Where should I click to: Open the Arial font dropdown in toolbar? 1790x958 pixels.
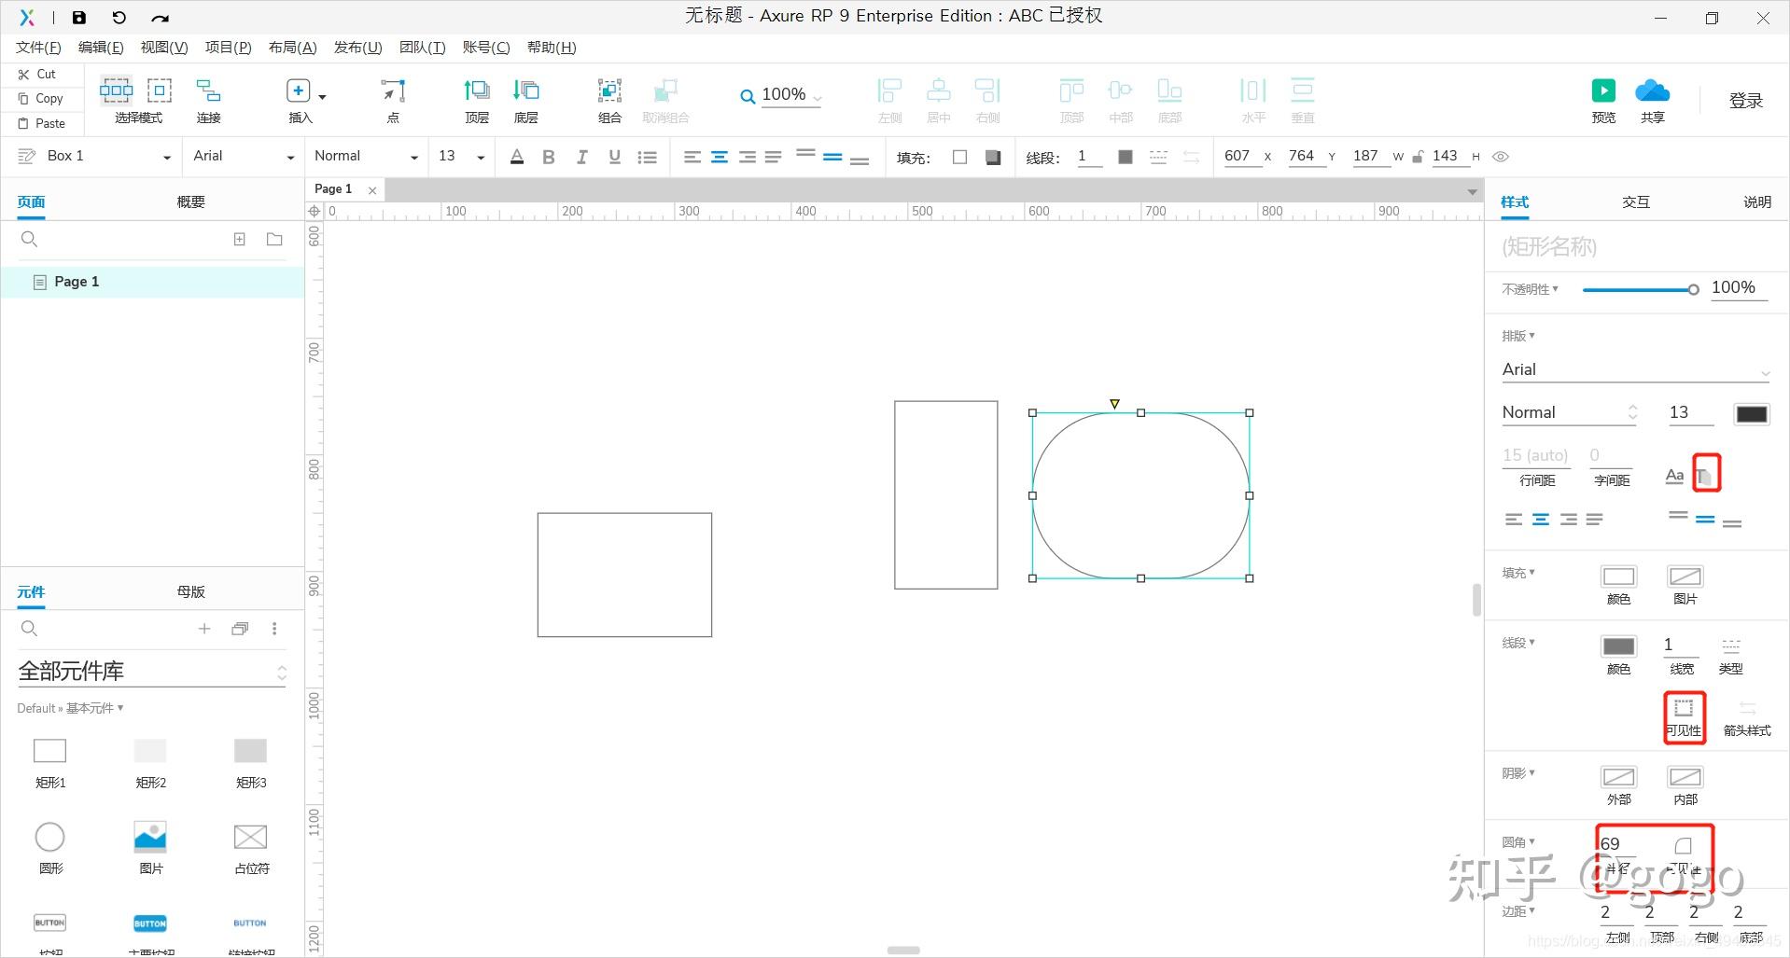click(243, 157)
